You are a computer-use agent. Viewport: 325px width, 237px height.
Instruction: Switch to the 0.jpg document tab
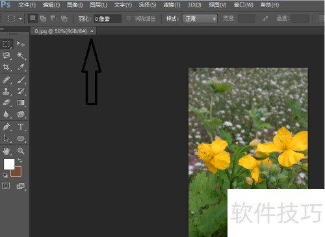click(x=60, y=31)
